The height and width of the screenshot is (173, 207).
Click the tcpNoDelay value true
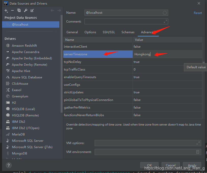click(x=167, y=62)
